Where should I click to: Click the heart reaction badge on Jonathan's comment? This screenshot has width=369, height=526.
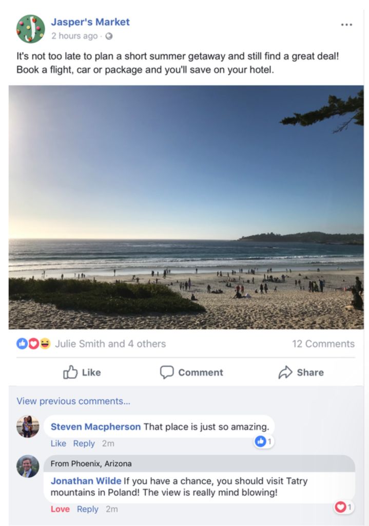click(343, 508)
